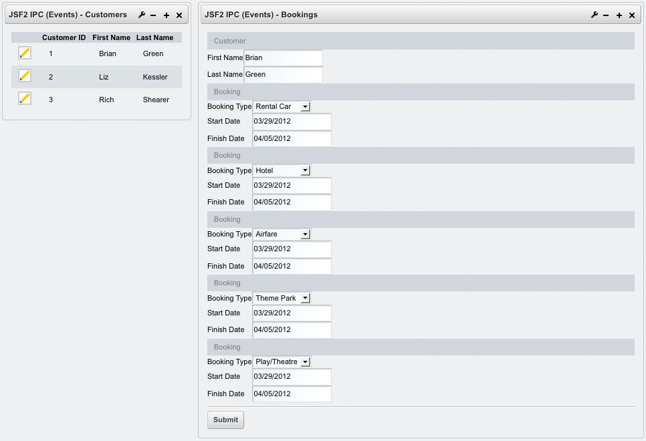Viewport: 646px width, 441px height.
Task: Click the Start Date field of Rental Car booking
Action: click(292, 122)
